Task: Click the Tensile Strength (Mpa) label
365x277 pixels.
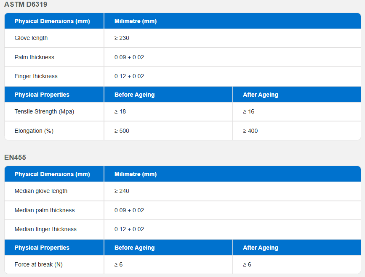Action: click(44, 111)
